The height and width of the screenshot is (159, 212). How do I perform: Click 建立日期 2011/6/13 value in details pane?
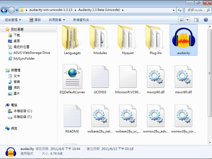point(117,149)
